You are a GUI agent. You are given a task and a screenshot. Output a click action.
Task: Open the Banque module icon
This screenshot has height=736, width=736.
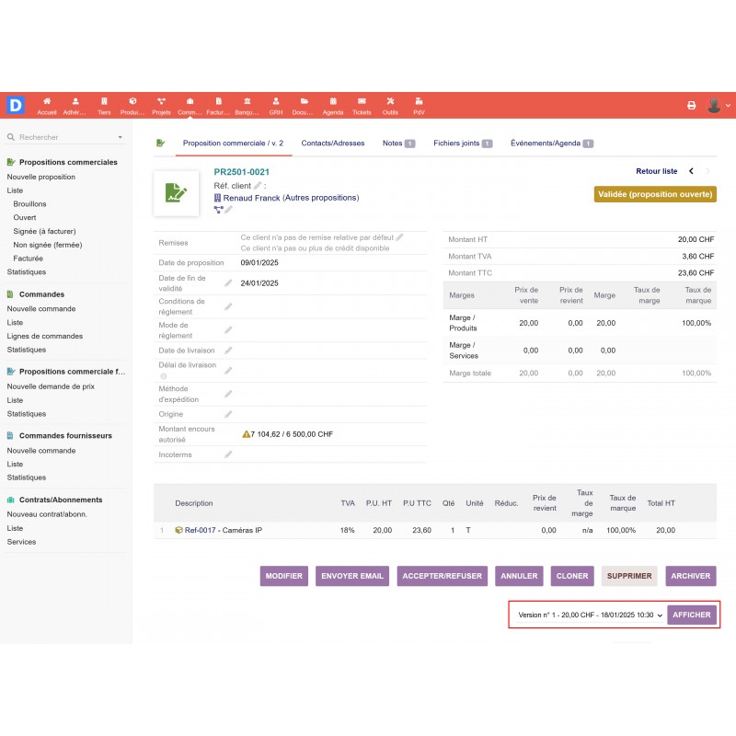pyautogui.click(x=247, y=101)
